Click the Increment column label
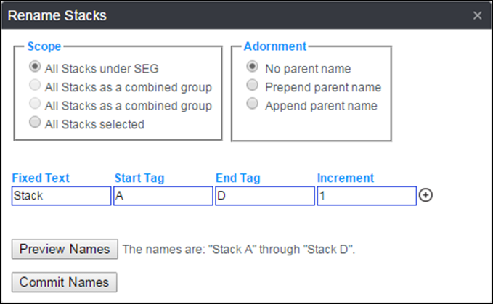 (x=346, y=178)
